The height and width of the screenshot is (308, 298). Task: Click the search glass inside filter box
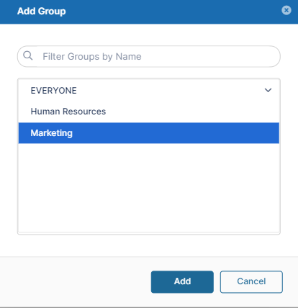coord(28,55)
